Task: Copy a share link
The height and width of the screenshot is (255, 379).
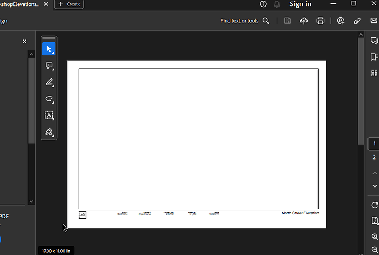Action: point(357,21)
